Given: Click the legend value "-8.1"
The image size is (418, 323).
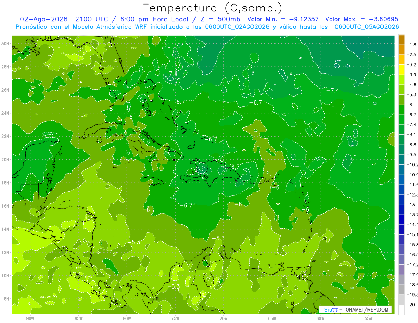Looking at the screenshot, I should pyautogui.click(x=411, y=134).
